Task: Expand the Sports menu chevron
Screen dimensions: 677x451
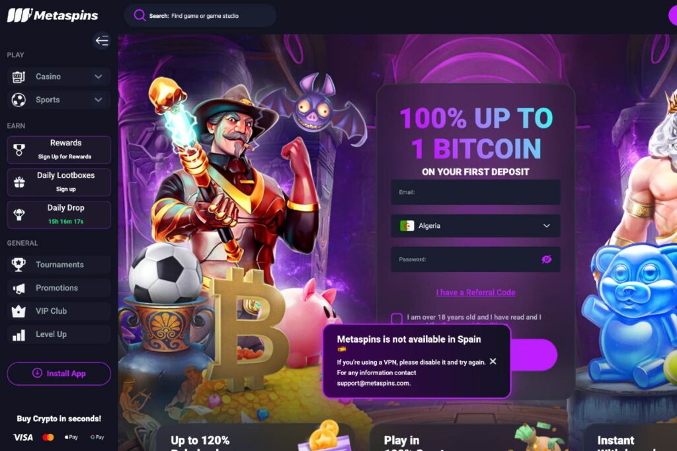Action: (99, 100)
